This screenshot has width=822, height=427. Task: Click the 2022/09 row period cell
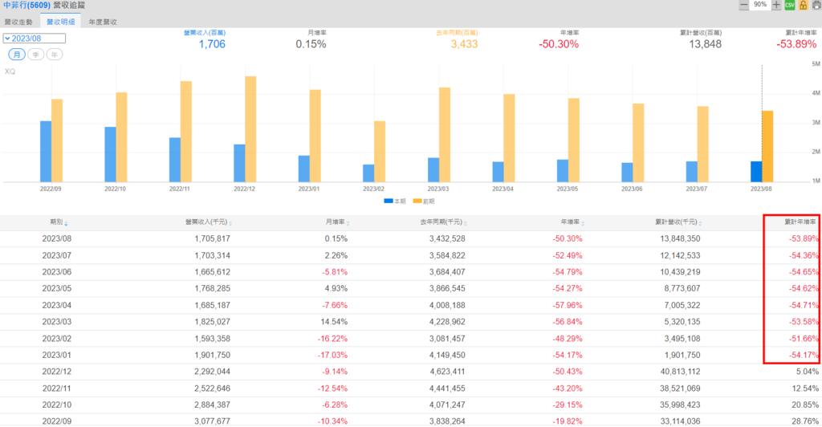(57, 421)
